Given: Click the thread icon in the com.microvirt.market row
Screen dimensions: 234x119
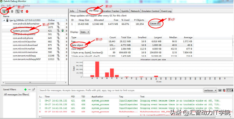Looking at the screenshot, I should click(58, 48).
